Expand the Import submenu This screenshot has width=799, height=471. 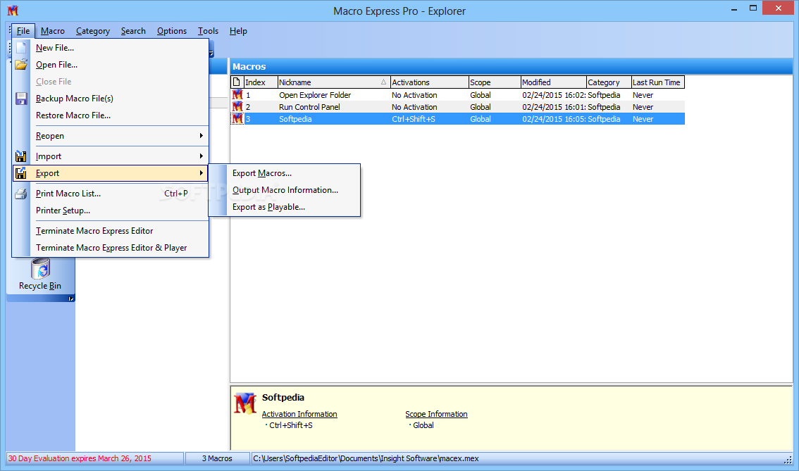pyautogui.click(x=111, y=156)
